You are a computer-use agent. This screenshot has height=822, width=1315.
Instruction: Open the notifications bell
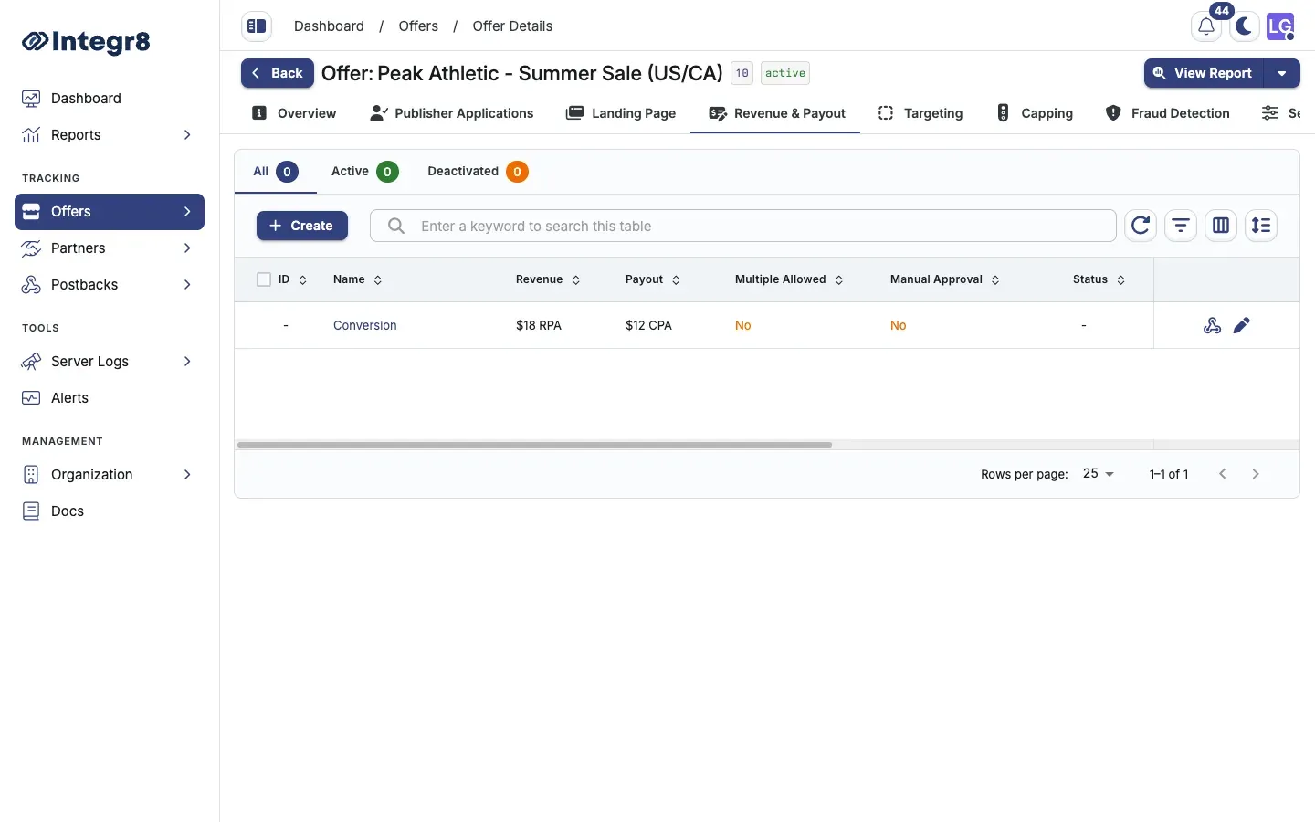(x=1206, y=26)
